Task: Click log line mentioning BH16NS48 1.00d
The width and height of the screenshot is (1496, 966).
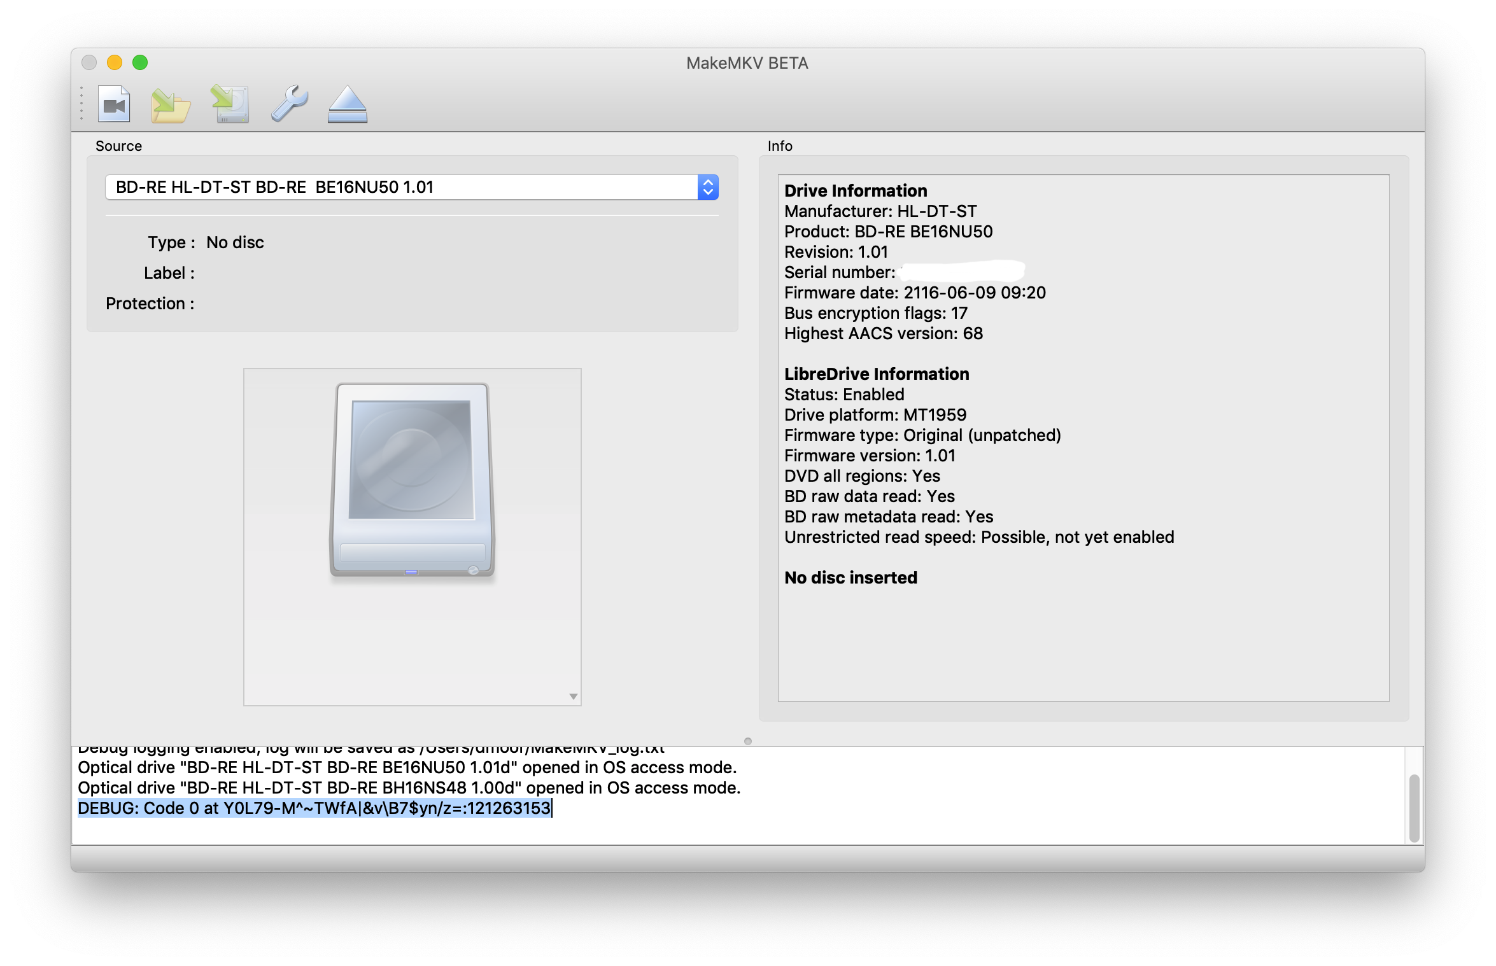Action: click(409, 788)
